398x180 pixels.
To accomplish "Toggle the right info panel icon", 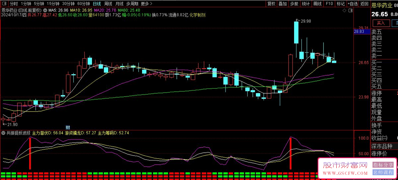I will coord(350,10).
